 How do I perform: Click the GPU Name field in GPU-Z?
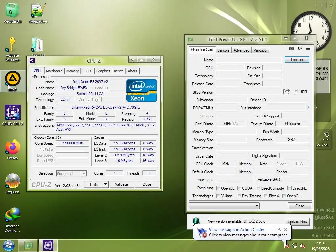point(248,60)
